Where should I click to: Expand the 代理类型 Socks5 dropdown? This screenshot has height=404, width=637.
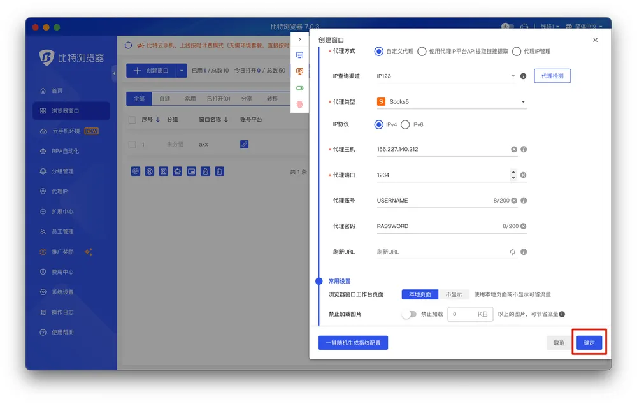[452, 102]
